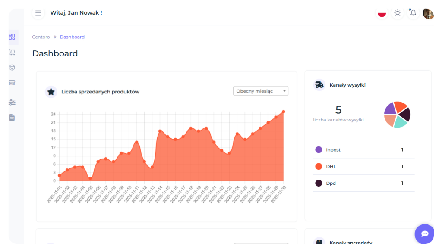Toggle the sidebar with hamburger menu button

[x=38, y=13]
